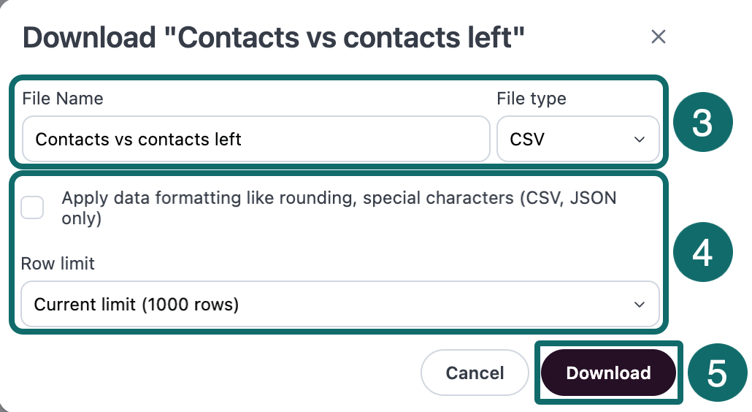The height and width of the screenshot is (412, 752).
Task: Click the numbered step 5 badge
Action: click(717, 373)
